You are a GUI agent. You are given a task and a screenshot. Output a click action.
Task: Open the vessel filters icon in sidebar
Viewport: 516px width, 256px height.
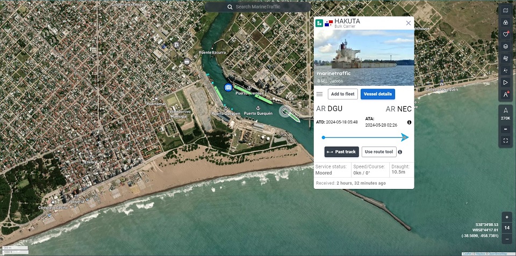[x=505, y=23]
